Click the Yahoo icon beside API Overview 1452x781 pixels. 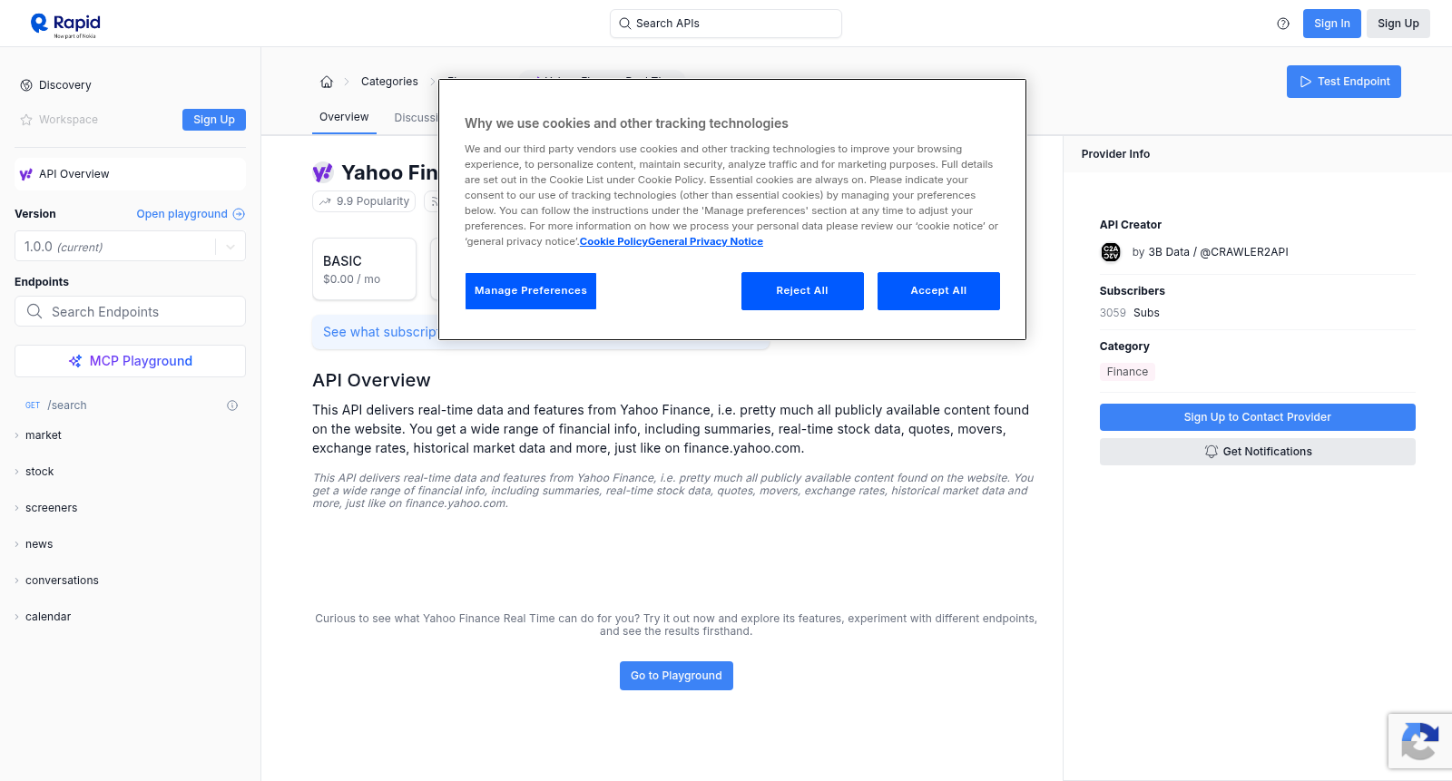25,174
